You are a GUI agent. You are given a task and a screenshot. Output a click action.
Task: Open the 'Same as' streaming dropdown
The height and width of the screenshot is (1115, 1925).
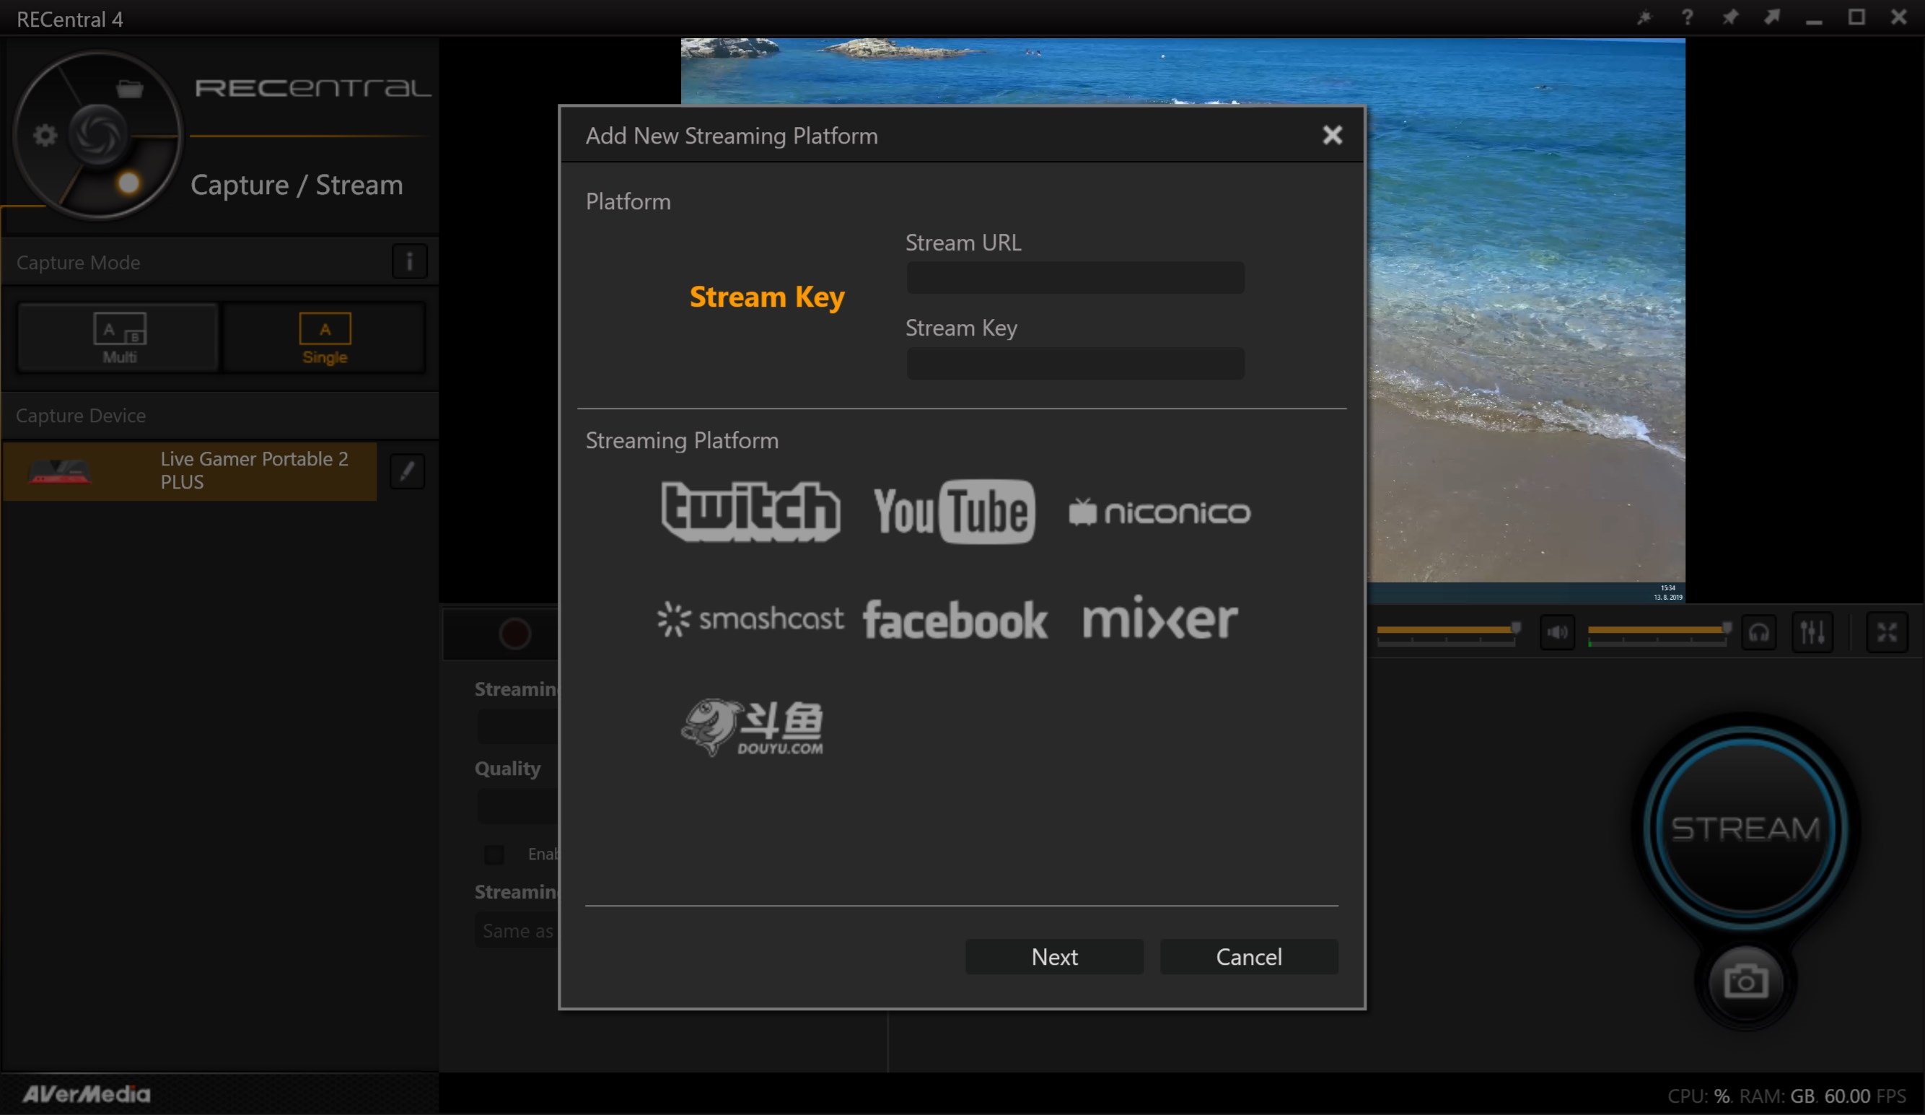point(517,931)
